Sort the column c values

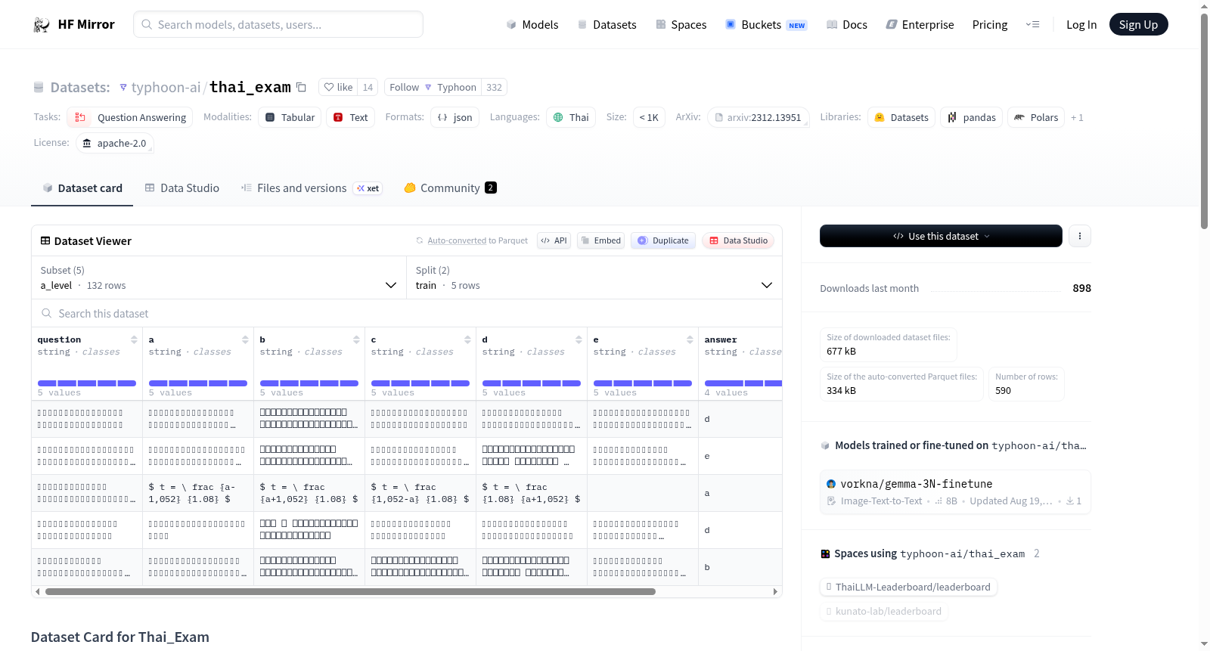coord(467,339)
